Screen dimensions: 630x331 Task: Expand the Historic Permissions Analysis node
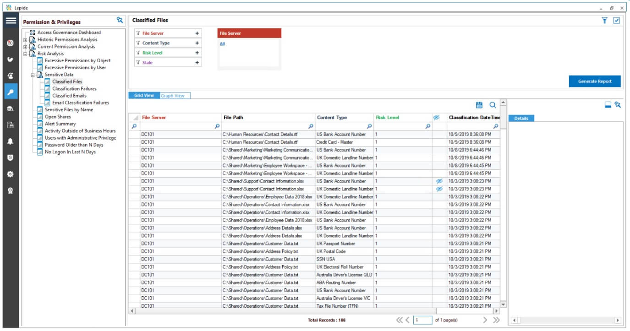(x=26, y=40)
